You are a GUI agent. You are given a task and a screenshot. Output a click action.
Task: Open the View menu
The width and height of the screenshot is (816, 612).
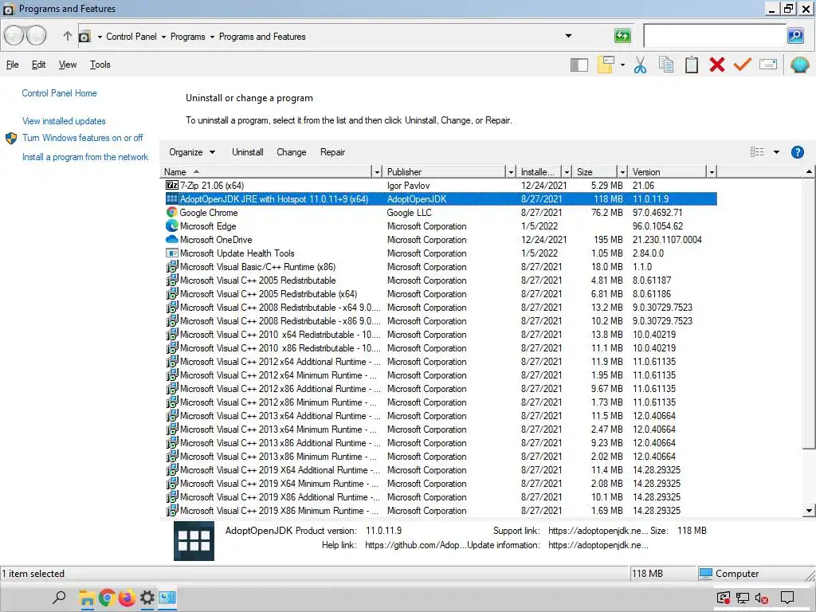coord(68,65)
